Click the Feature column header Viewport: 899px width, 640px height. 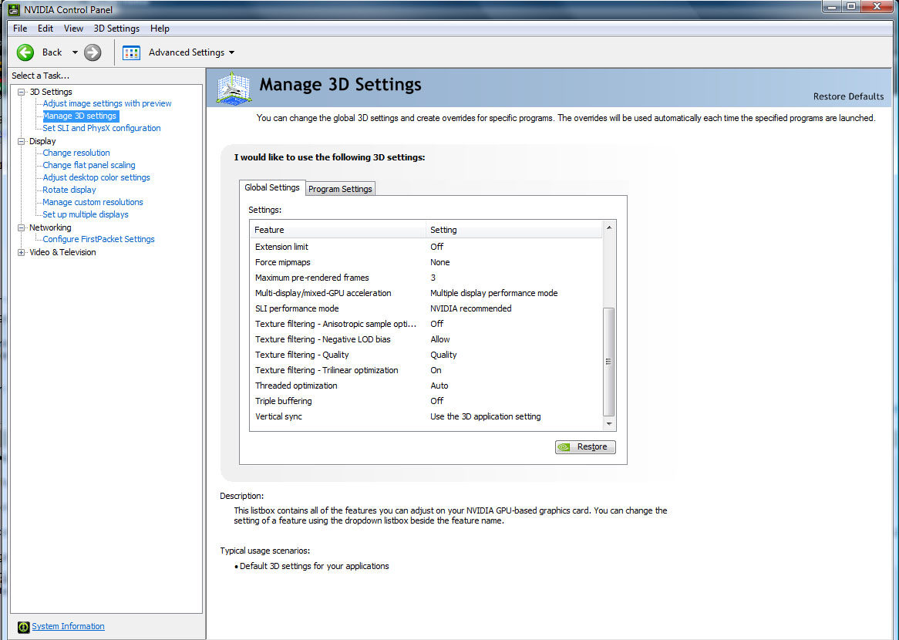(x=338, y=230)
